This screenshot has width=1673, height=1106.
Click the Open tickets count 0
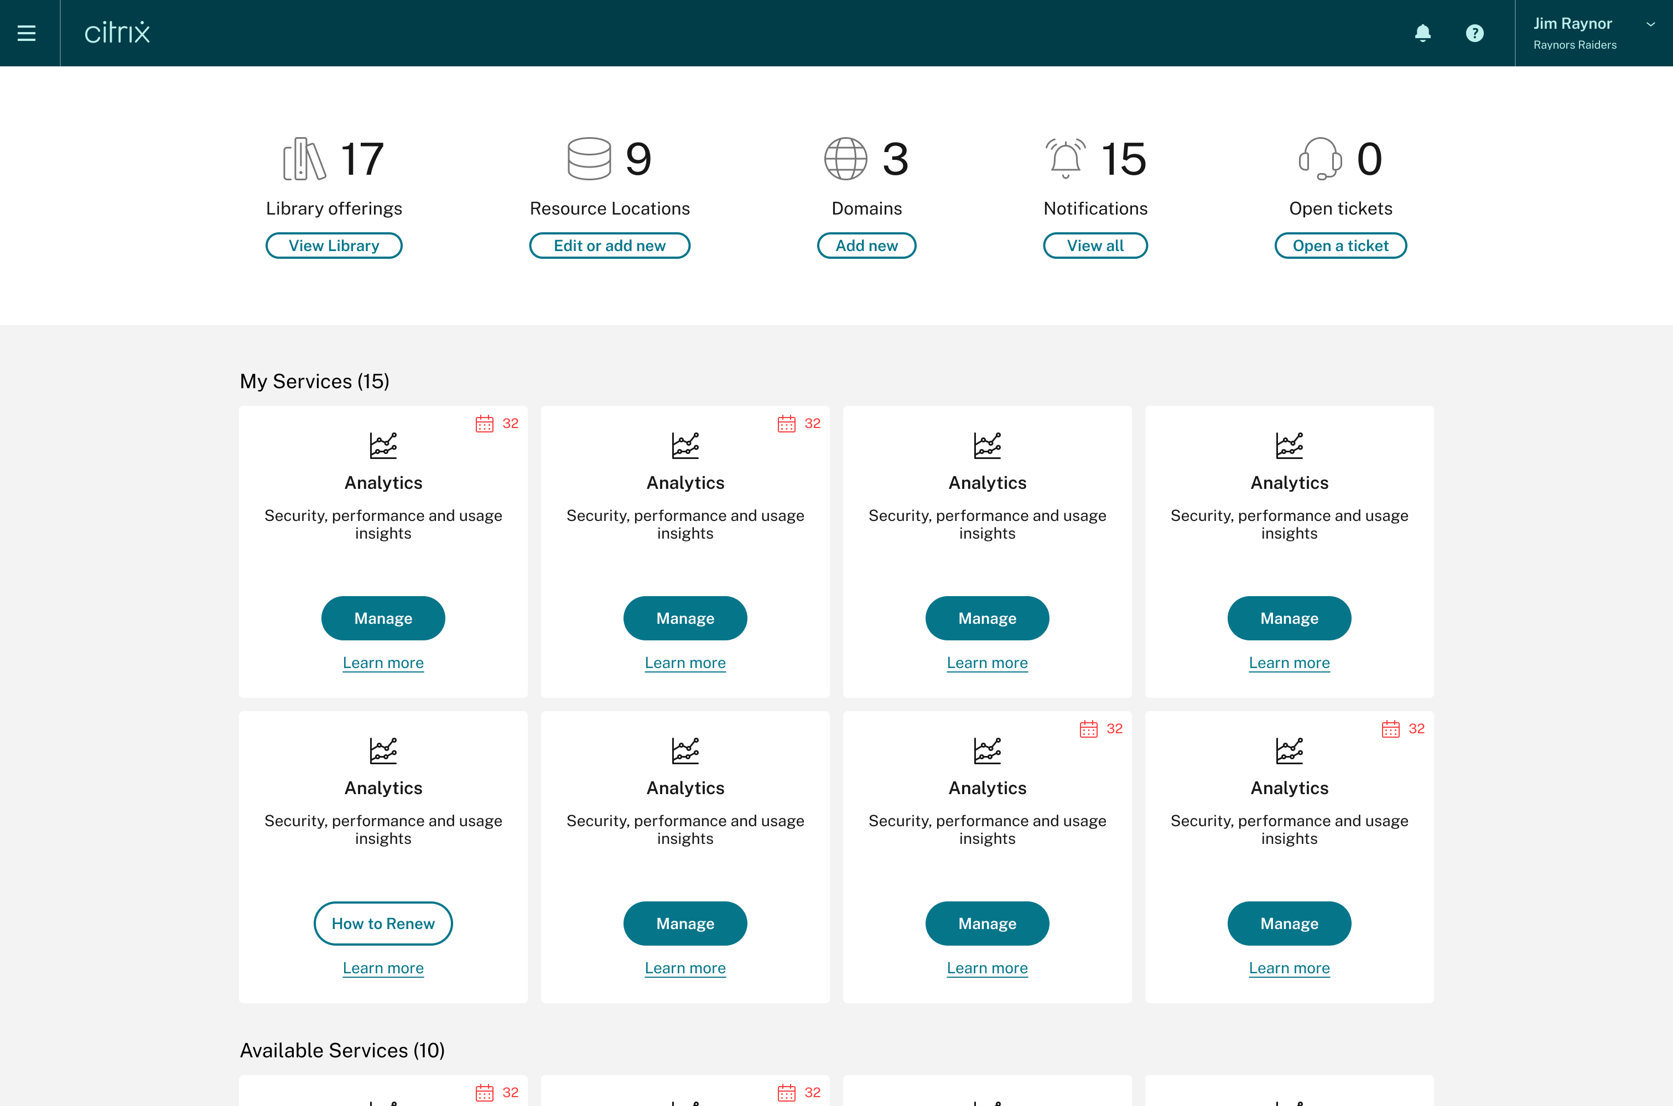1370,159
